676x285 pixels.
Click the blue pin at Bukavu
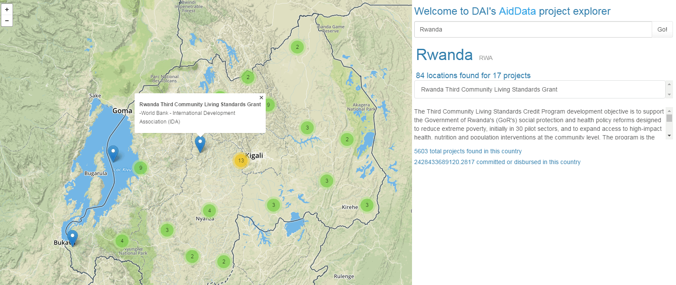[x=73, y=238]
